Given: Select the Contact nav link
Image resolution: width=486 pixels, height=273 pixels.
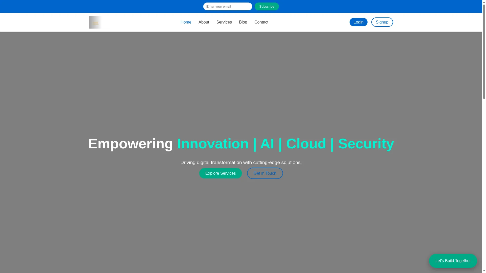Looking at the screenshot, I should click(x=261, y=22).
